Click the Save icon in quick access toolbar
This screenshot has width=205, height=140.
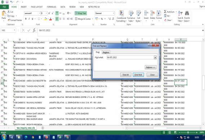pos(7,2)
